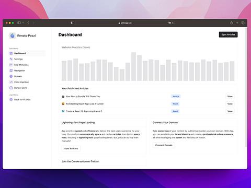Open Code Injection brackets icon

pyautogui.click(x=11, y=82)
